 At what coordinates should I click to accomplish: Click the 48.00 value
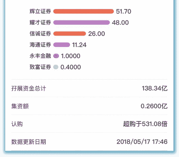click(x=120, y=23)
